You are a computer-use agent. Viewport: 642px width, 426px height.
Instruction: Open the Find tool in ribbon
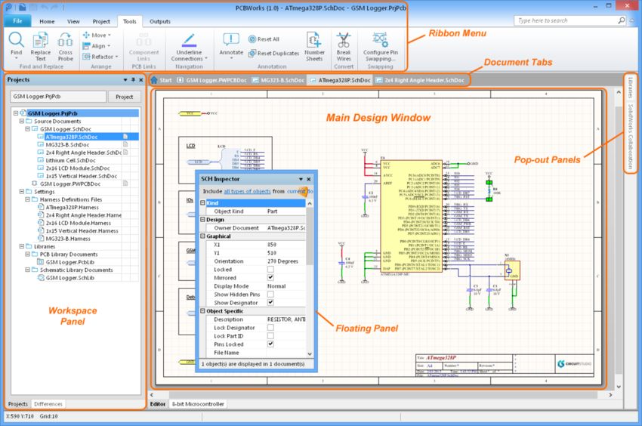point(17,45)
